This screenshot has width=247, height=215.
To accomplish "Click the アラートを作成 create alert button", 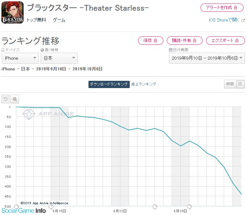I will click(x=222, y=8).
